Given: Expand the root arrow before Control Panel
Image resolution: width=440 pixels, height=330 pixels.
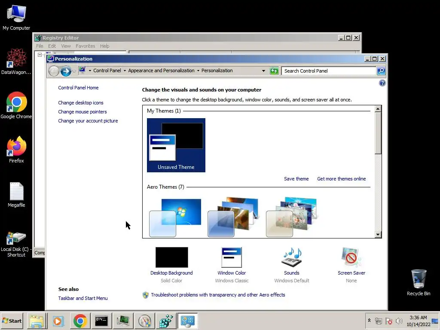Looking at the screenshot, I should pos(90,71).
